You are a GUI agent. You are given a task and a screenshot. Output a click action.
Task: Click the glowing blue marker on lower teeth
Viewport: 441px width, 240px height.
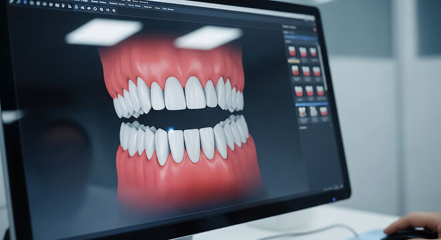coord(171,129)
